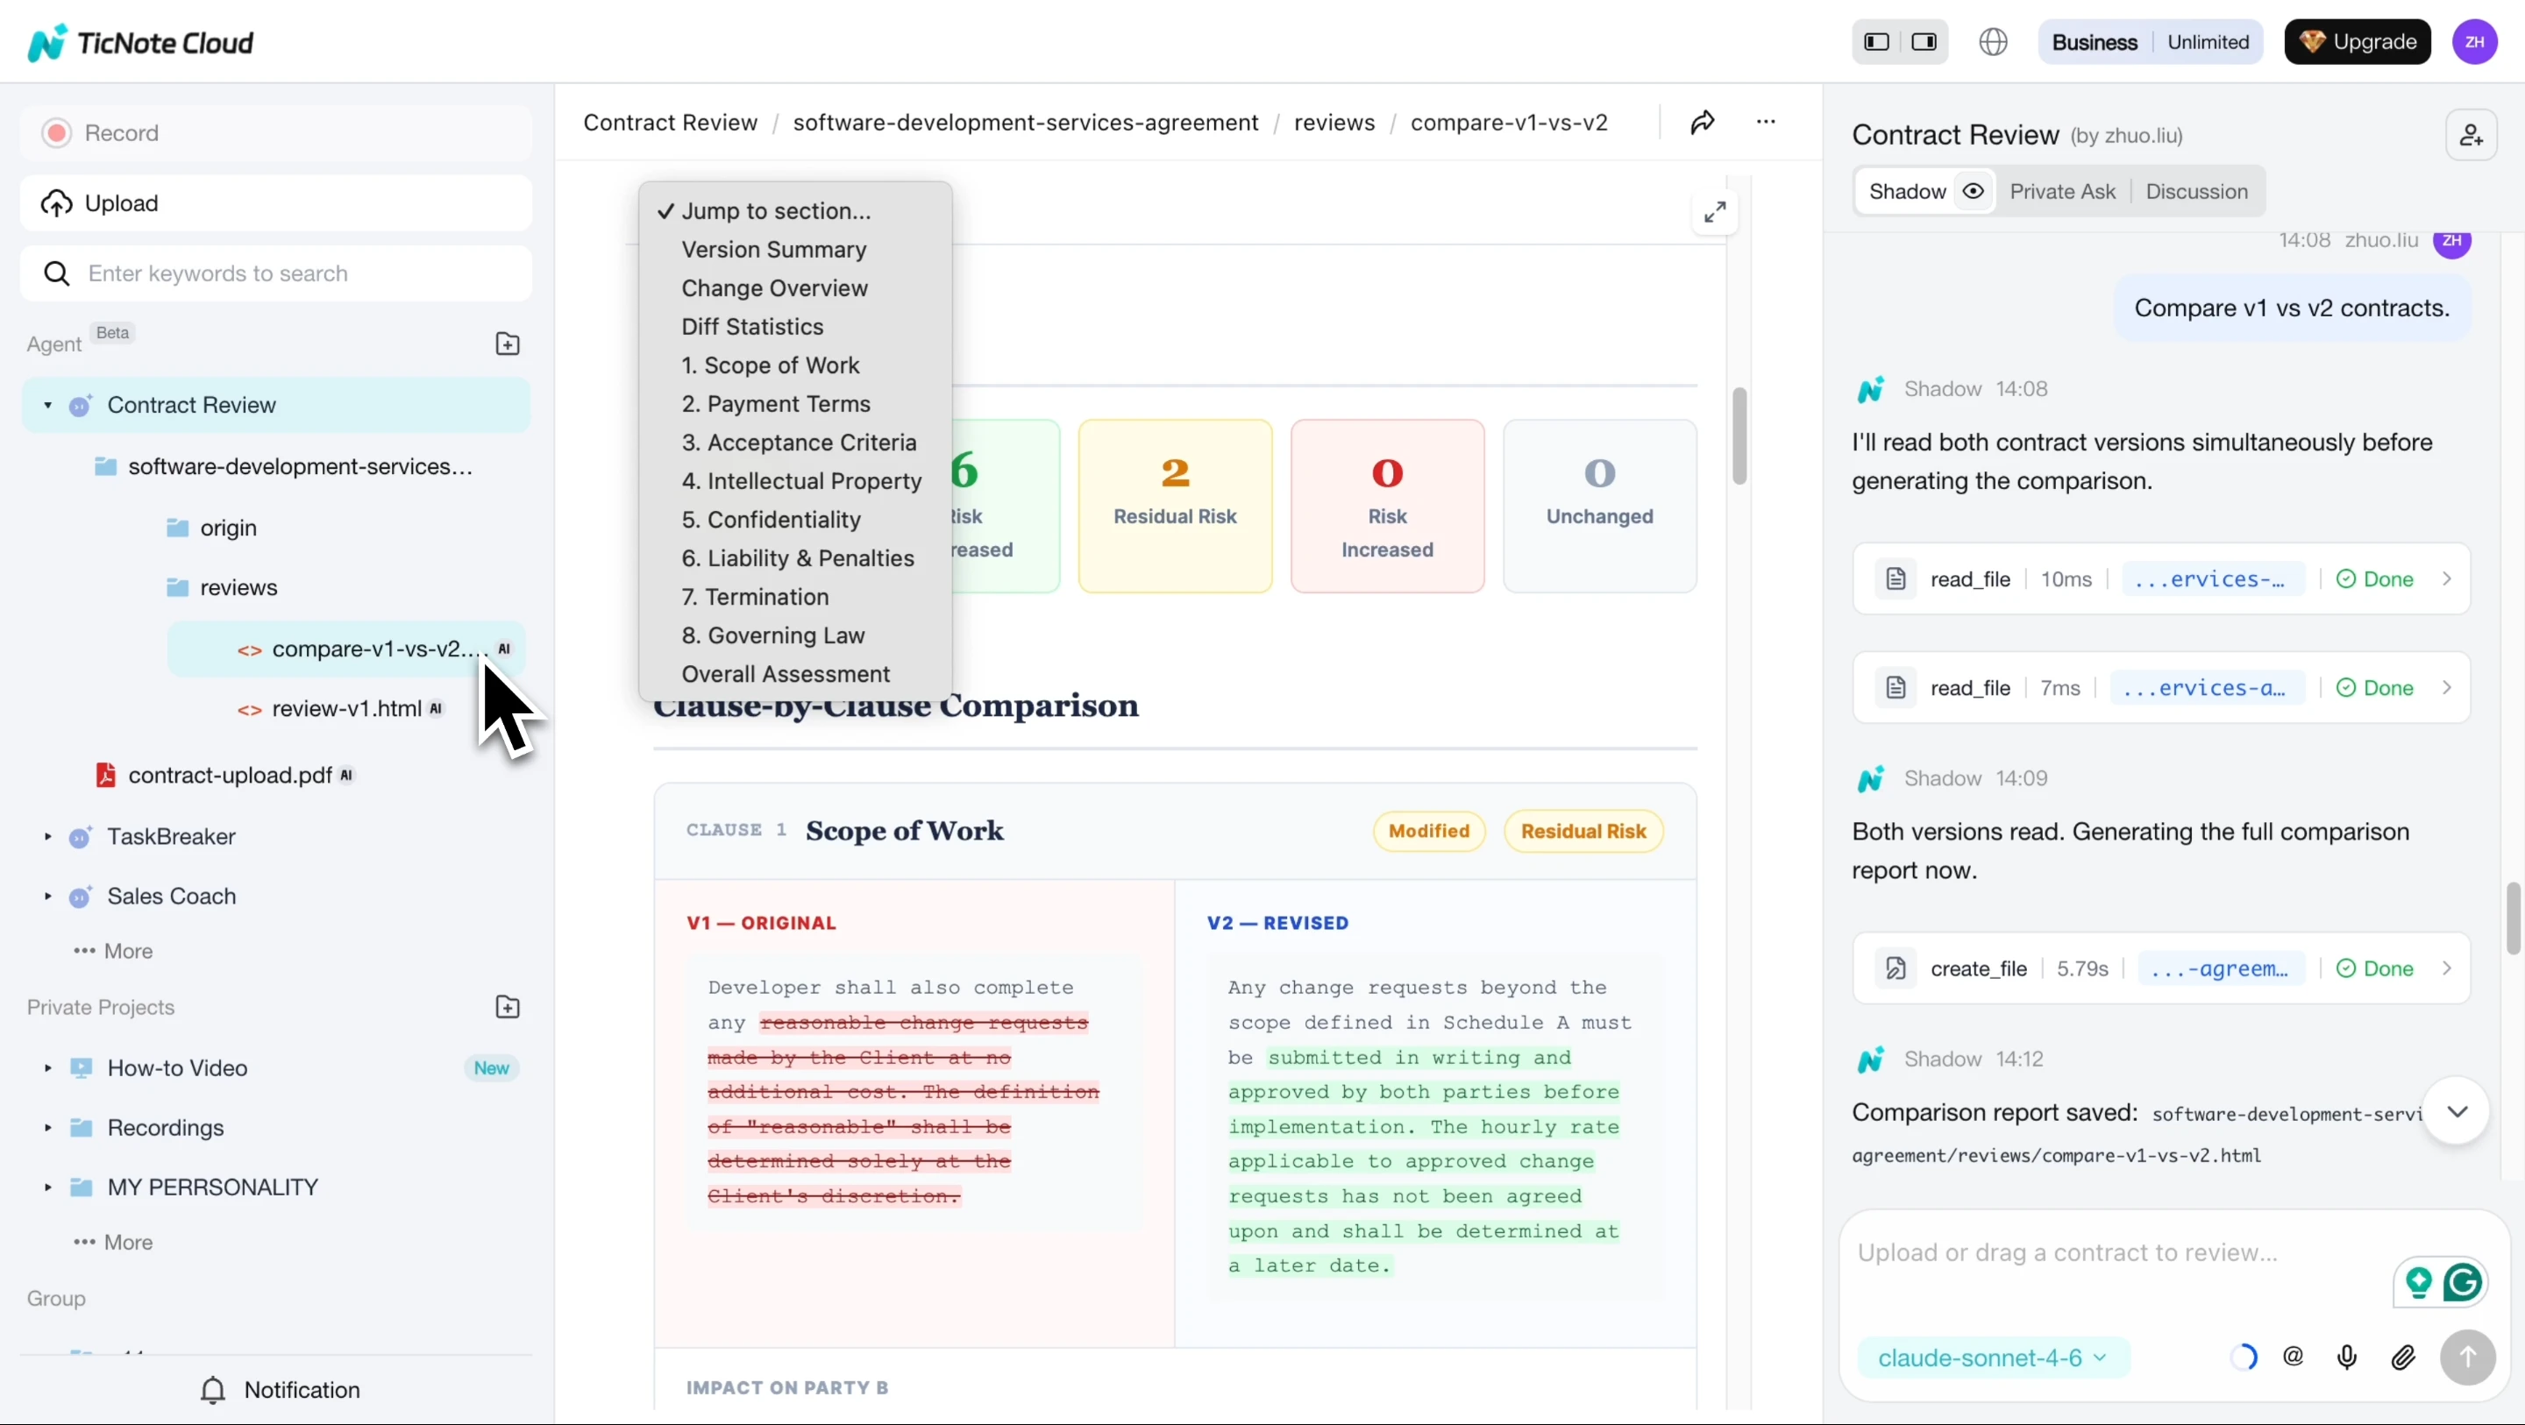Viewport: 2525px width, 1425px height.
Task: Click the paperclip attach icon
Action: pyautogui.click(x=2402, y=1358)
